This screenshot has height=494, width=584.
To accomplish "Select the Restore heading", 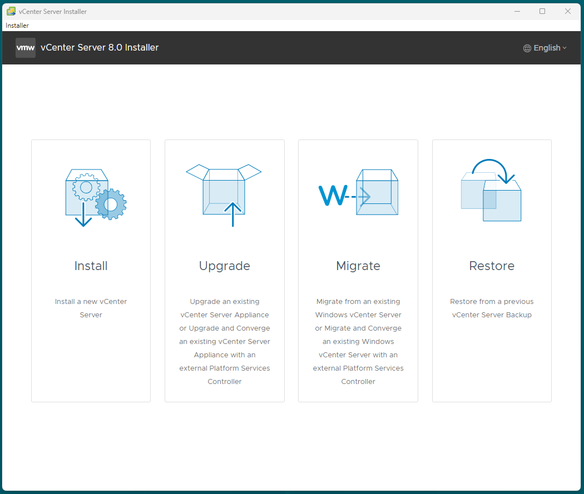I will coord(492,266).
